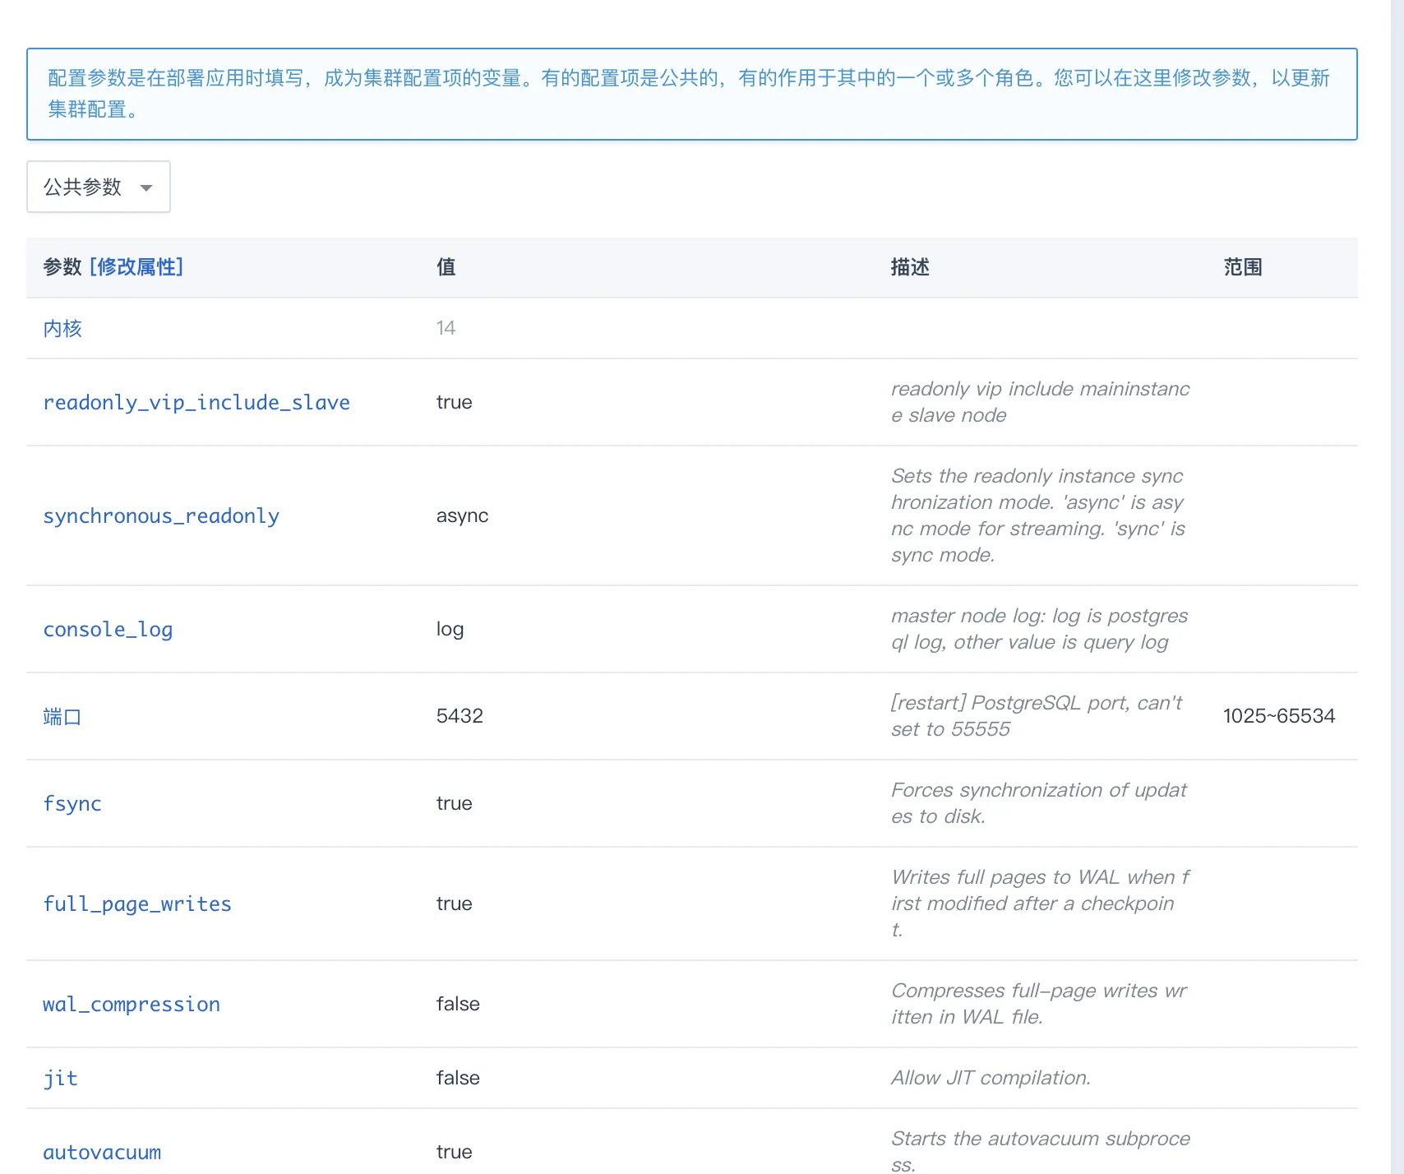
Task: Select the fsync parameter
Action: point(72,803)
